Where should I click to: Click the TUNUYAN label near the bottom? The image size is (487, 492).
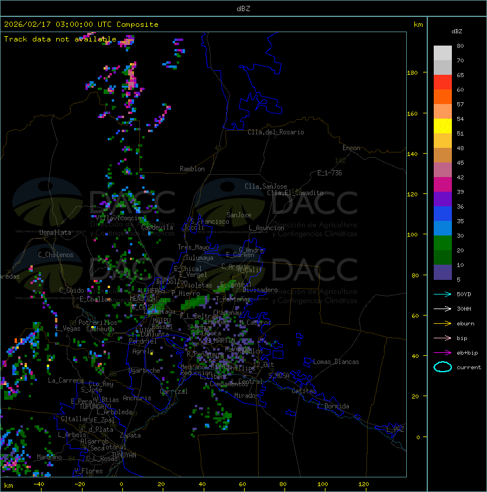pyautogui.click(x=124, y=455)
